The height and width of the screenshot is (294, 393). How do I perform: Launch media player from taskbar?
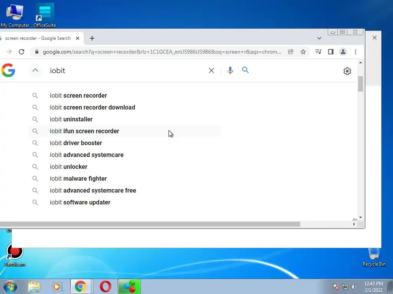(x=57, y=286)
